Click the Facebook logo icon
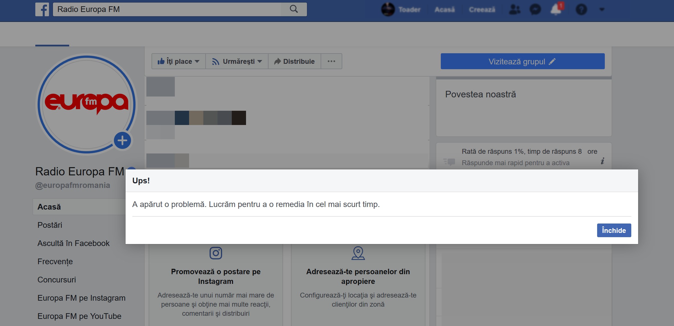This screenshot has height=326, width=674. pos(42,9)
